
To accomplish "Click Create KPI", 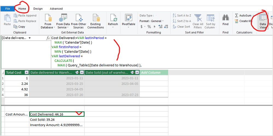I will [x=243, y=21].
